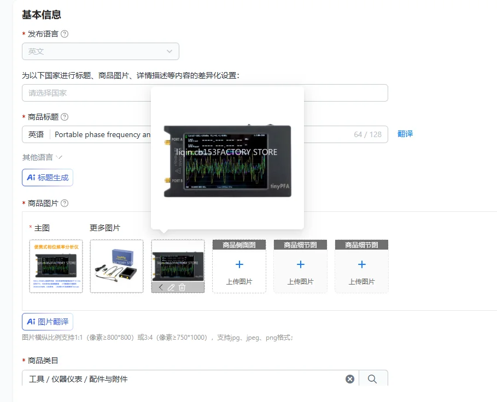
Task: Delete third image with trash icon
Action: point(182,287)
